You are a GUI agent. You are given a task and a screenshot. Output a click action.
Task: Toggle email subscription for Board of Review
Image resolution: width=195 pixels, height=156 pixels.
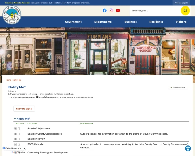[x=15, y=139]
